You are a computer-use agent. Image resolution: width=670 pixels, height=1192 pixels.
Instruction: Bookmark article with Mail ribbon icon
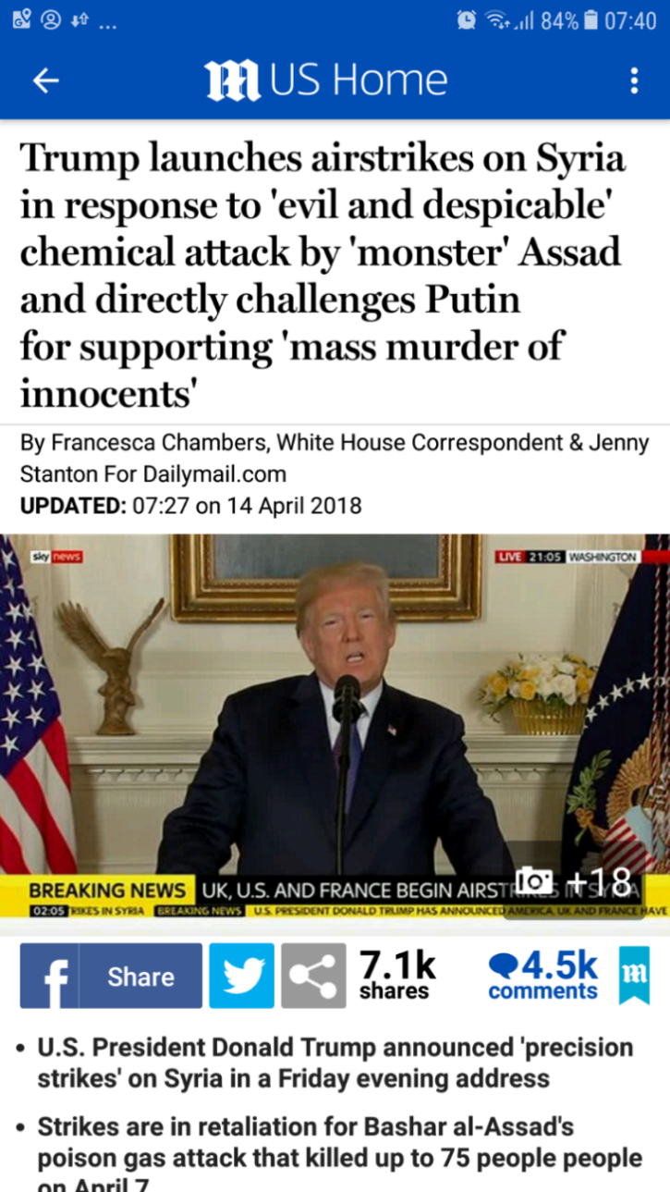tap(633, 975)
